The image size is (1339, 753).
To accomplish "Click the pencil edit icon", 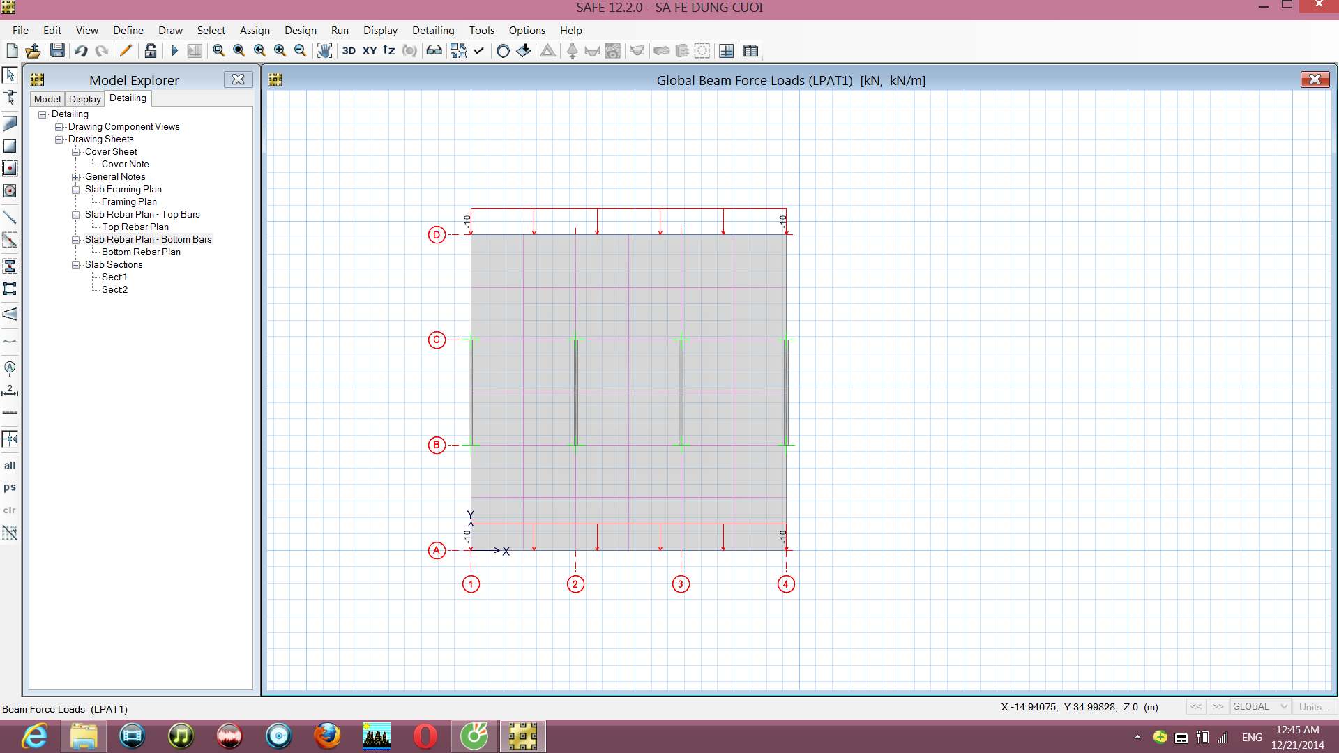I will click(126, 51).
